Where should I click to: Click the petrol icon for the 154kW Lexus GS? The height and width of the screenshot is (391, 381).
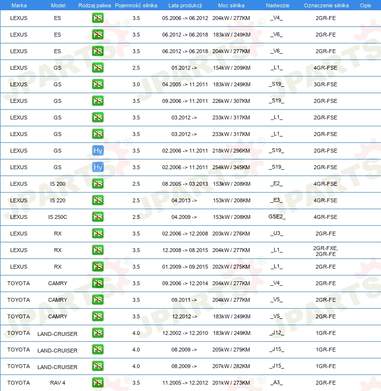pos(98,68)
